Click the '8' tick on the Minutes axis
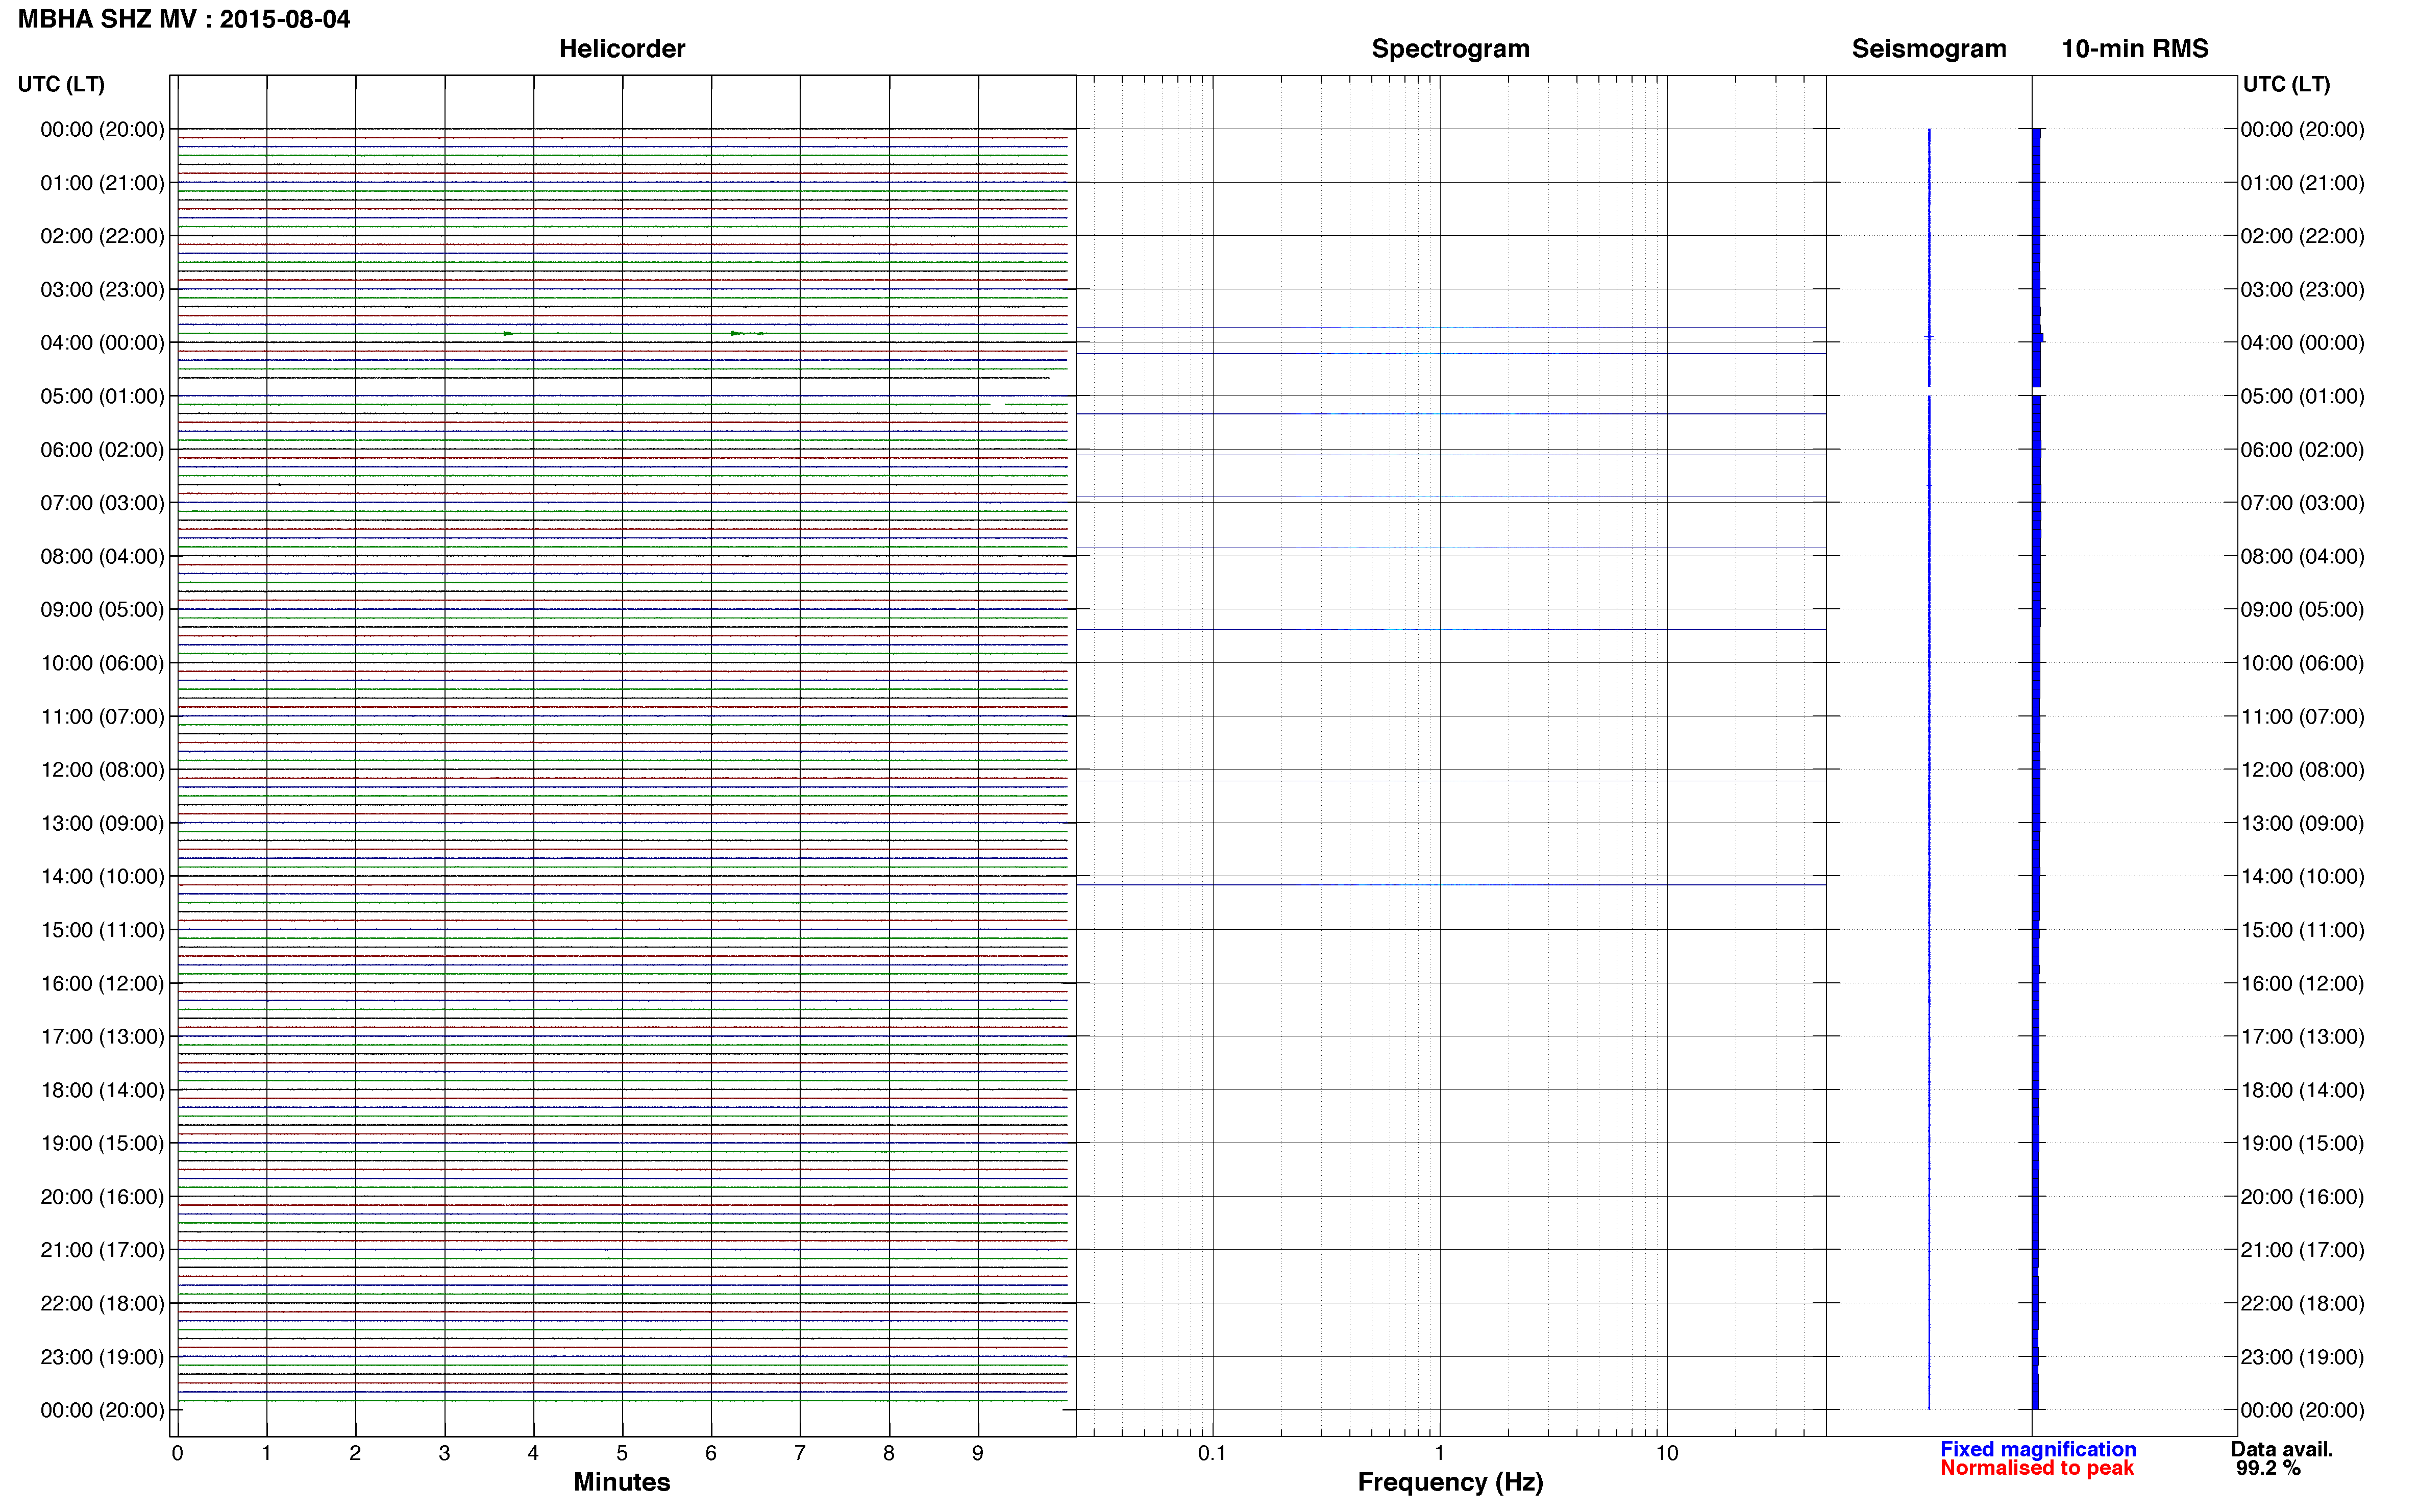2419x1512 pixels. pos(889,1454)
